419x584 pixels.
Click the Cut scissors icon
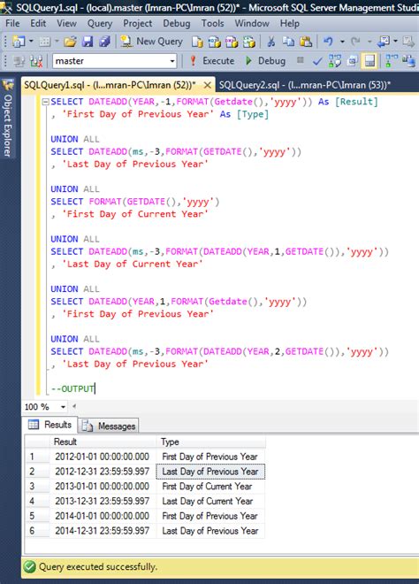[270, 42]
